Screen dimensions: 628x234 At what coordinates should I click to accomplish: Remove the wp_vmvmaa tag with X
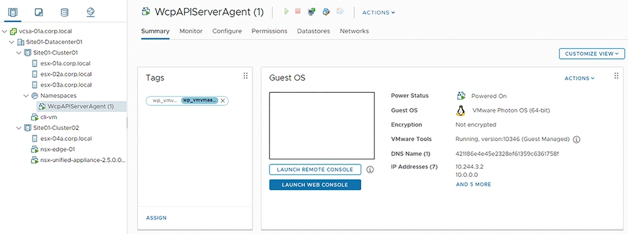pyautogui.click(x=223, y=101)
